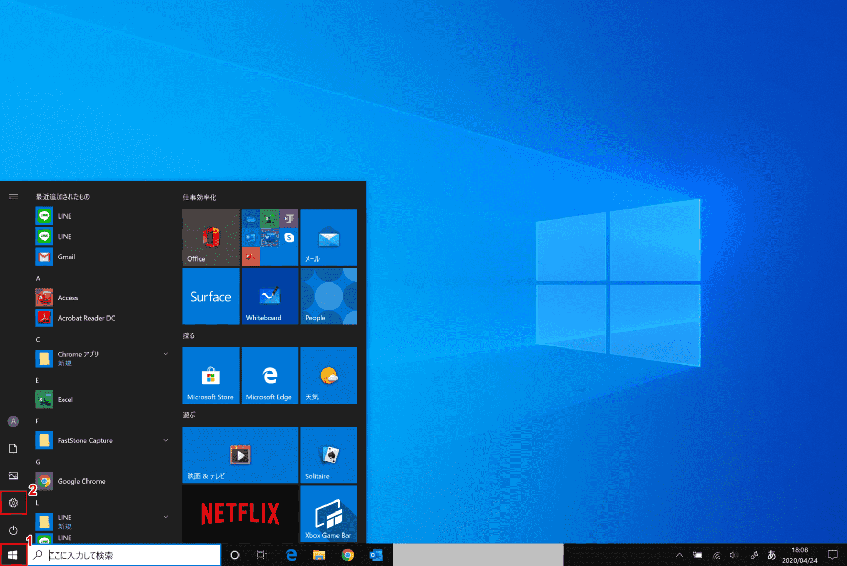
Task: Launch Google Chrome from the app list
Action: (x=102, y=481)
